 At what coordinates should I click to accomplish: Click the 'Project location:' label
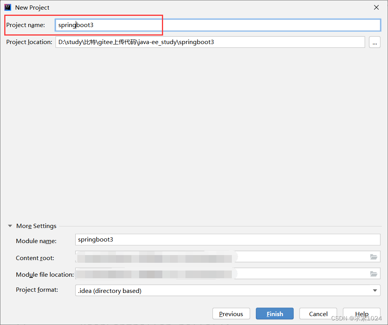pyautogui.click(x=29, y=42)
